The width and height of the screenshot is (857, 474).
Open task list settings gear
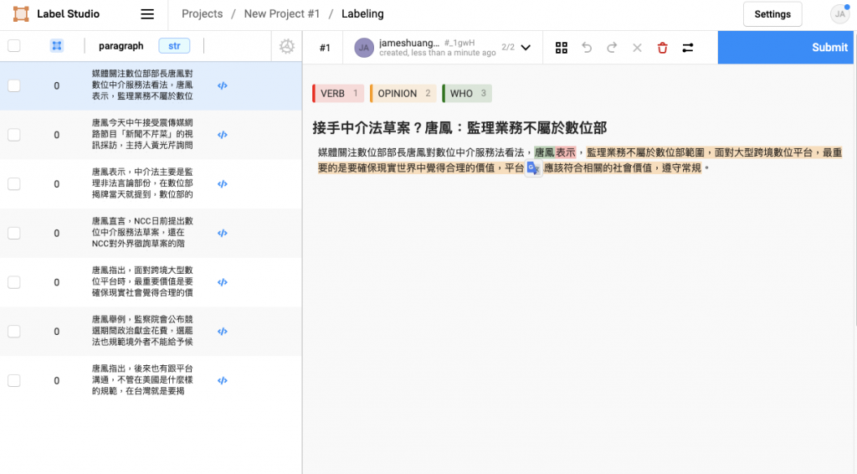[287, 46]
